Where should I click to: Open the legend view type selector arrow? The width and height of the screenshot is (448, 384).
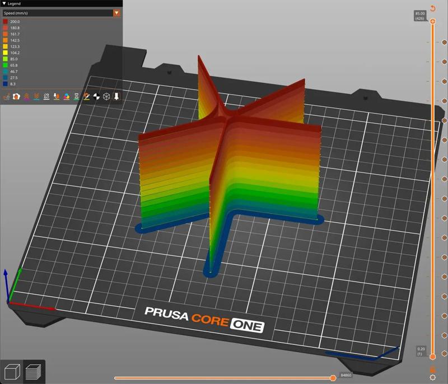tap(116, 13)
